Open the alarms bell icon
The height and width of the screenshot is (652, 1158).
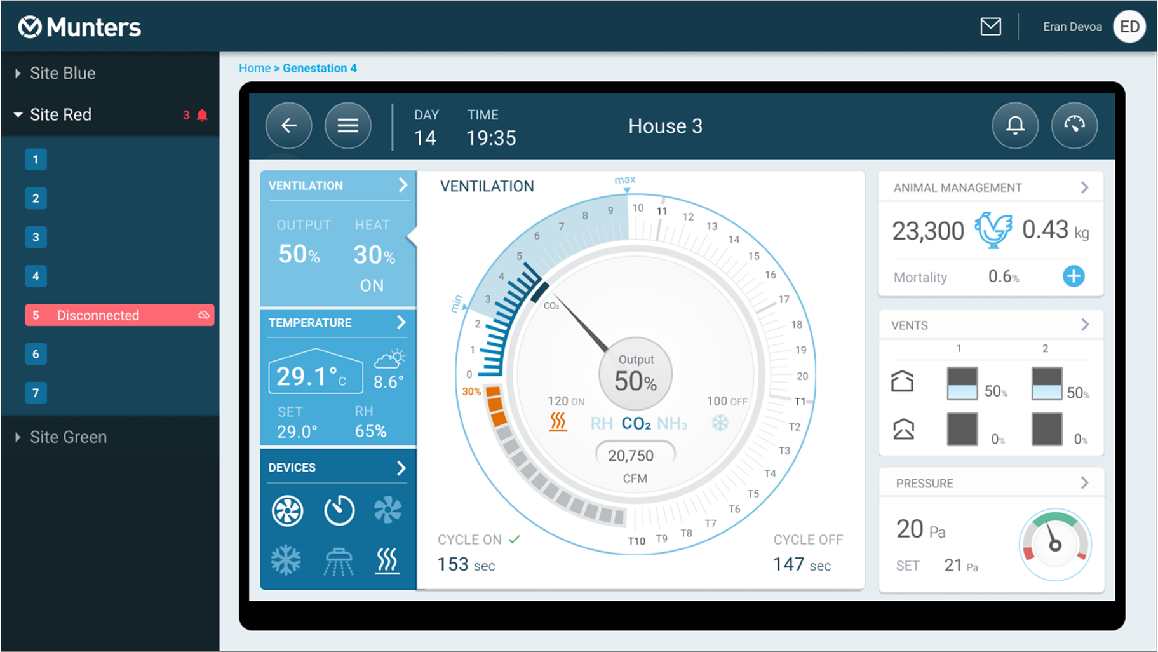coord(1015,125)
